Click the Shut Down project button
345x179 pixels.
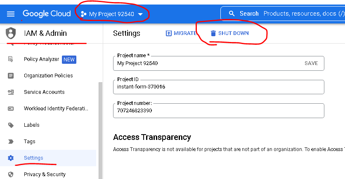pyautogui.click(x=229, y=33)
